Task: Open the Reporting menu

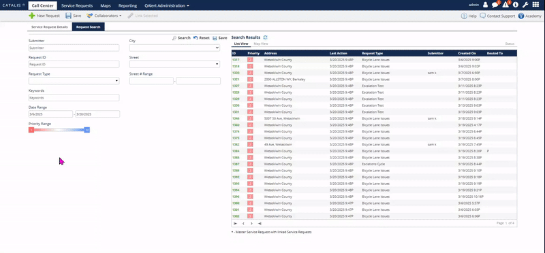Action: 127,5
